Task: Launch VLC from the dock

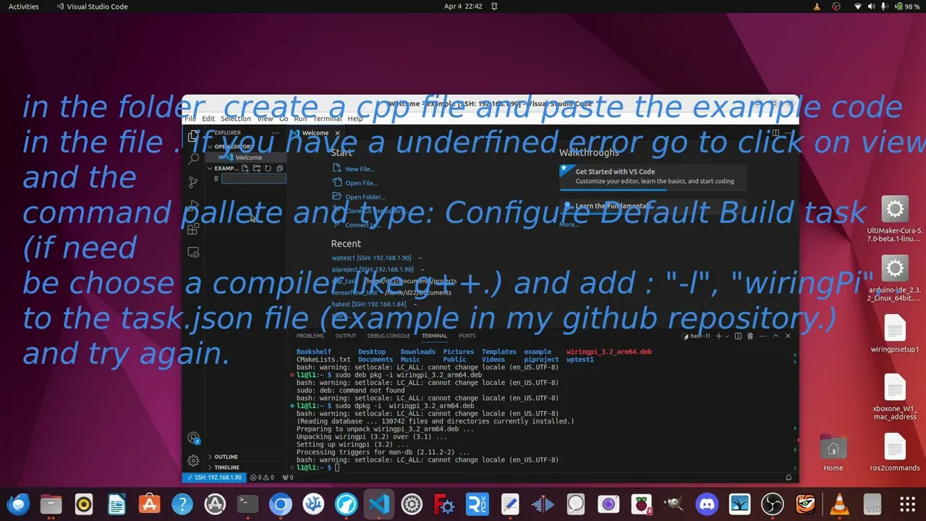Action: tap(839, 504)
